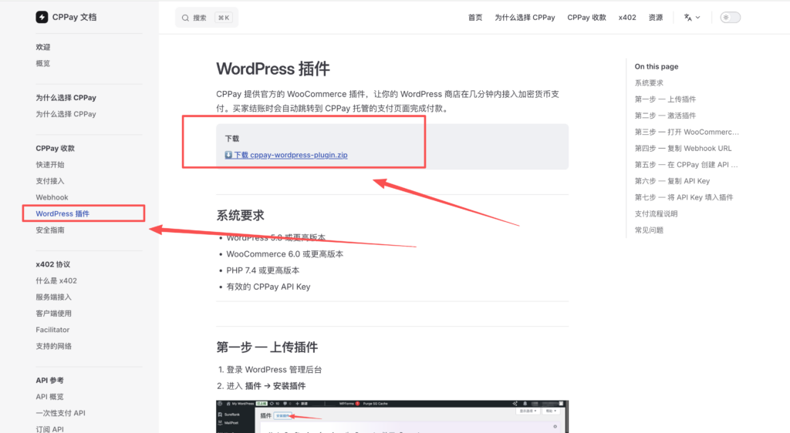
Task: Go to 资源 in the top navigation
Action: click(655, 18)
